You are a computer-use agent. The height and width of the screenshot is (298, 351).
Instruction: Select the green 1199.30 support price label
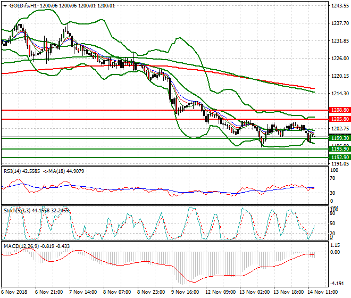pos(340,138)
